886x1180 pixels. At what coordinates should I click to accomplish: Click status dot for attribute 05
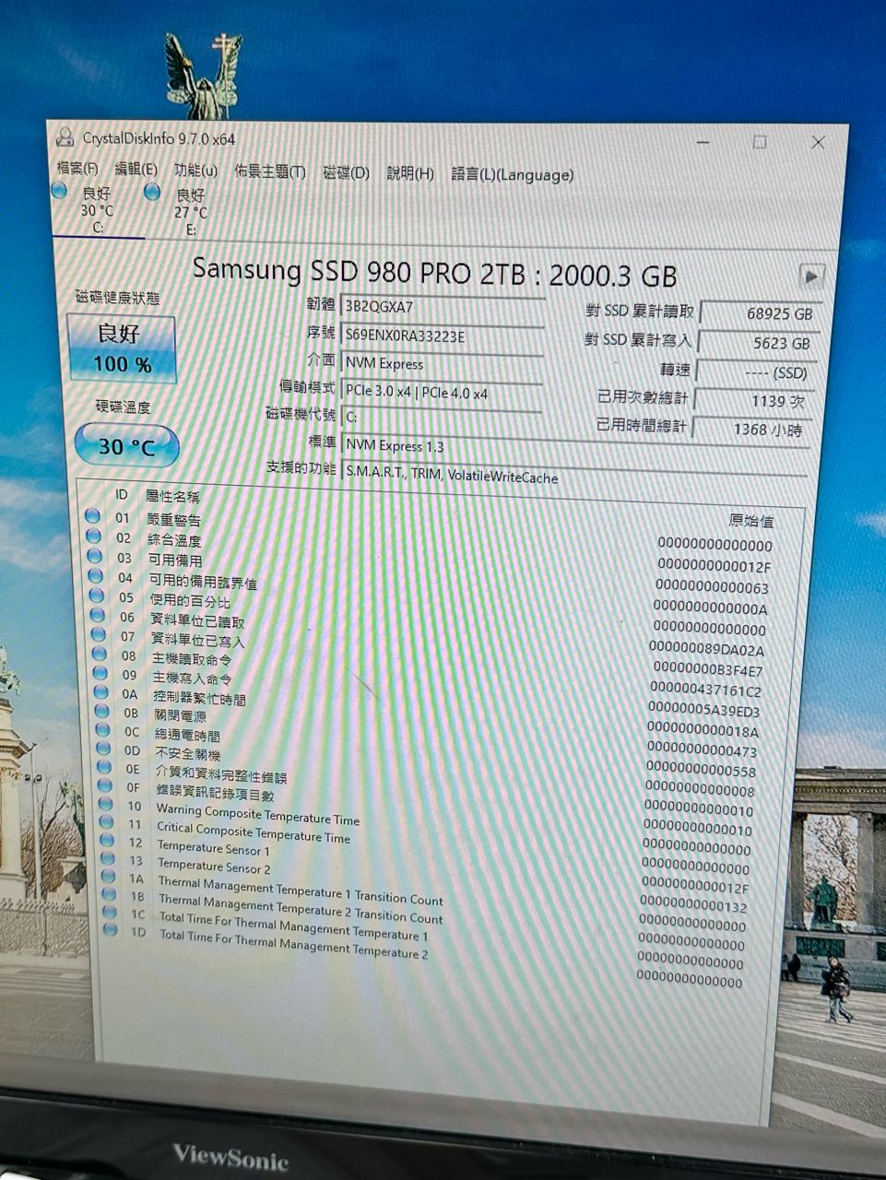tap(95, 596)
